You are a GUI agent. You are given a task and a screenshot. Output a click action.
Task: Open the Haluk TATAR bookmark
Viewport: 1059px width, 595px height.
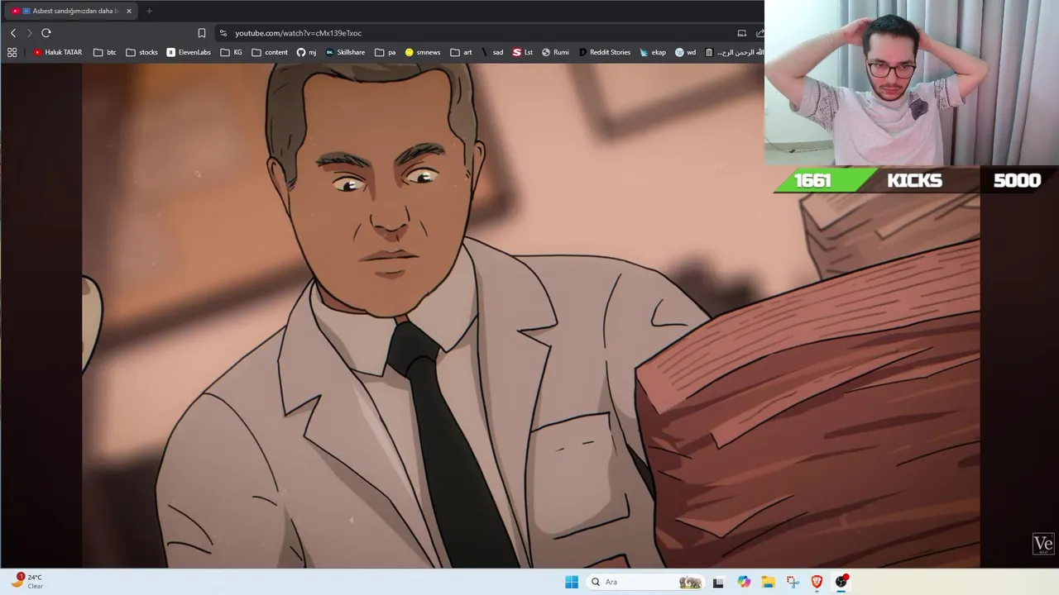(x=58, y=52)
